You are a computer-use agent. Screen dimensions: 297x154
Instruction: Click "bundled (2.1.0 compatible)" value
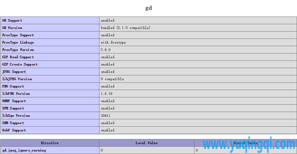[125, 28]
